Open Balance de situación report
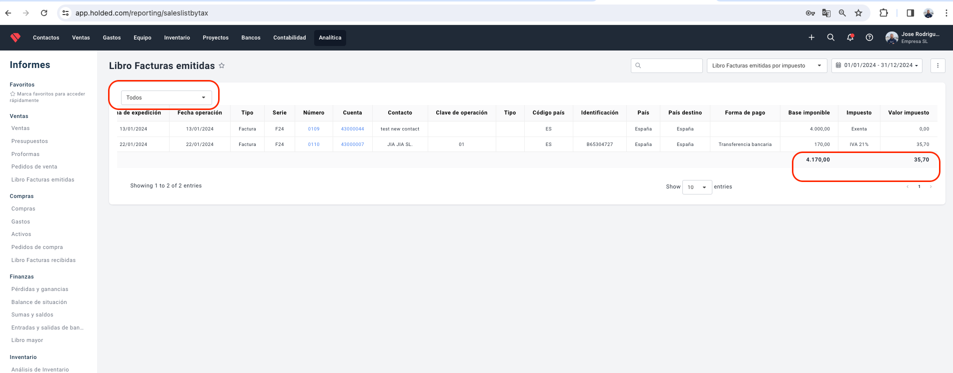This screenshot has width=953, height=373. [x=39, y=302]
